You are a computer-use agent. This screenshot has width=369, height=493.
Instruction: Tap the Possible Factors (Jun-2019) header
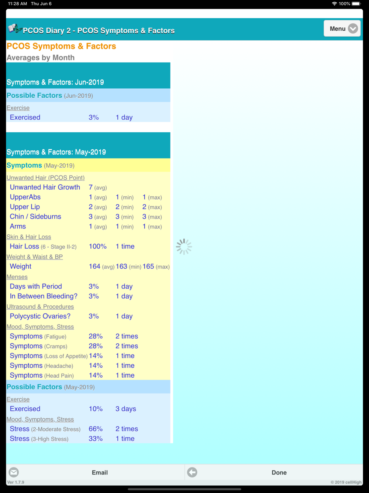tap(88, 96)
